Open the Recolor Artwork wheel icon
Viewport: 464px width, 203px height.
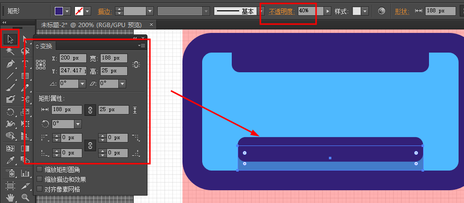click(x=382, y=11)
